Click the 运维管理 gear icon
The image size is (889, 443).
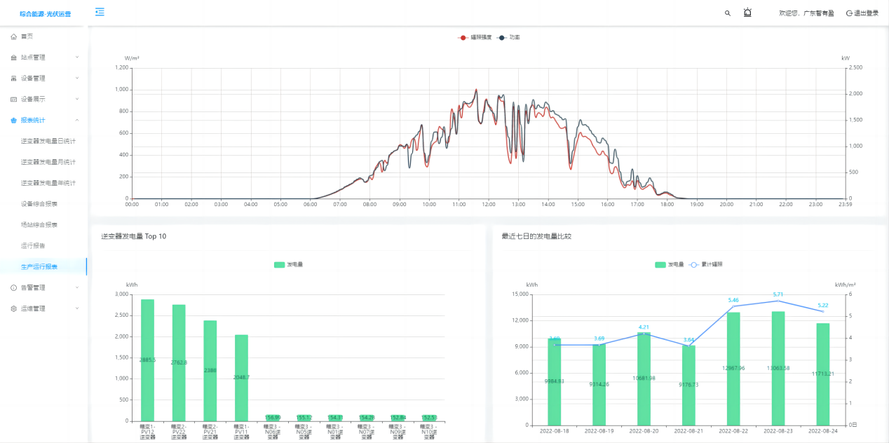(x=14, y=308)
